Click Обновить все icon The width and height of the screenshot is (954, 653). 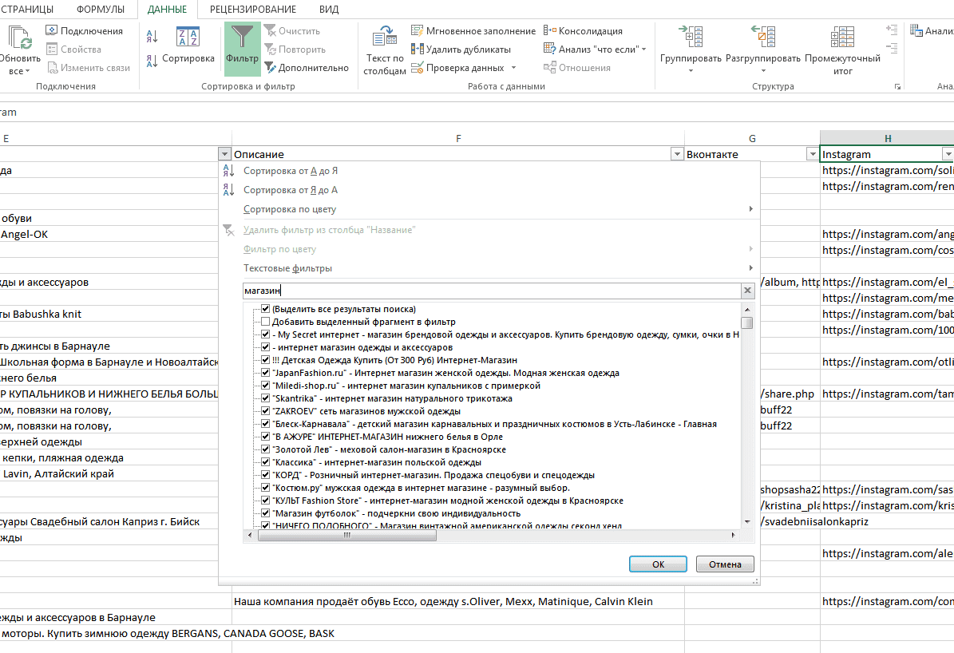[20, 38]
